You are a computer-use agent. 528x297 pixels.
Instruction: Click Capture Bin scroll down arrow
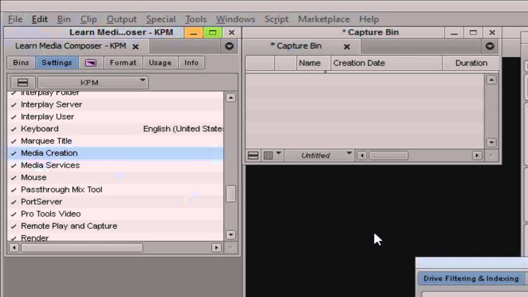point(491,143)
